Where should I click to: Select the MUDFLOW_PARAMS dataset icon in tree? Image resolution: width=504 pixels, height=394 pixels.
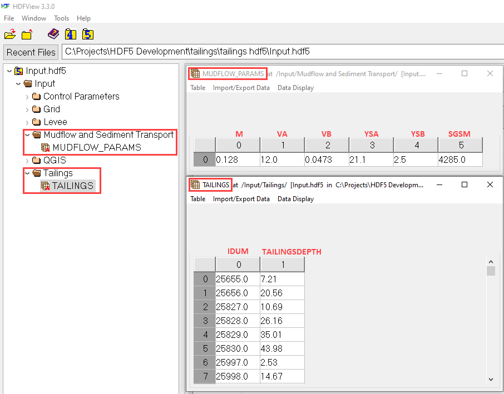[46, 148]
